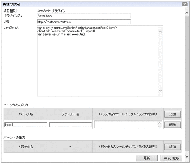Click the プラグイン名 field containing RestCheck
Image resolution: width=191 pixels, height=164 pixels.
[x=84, y=16]
